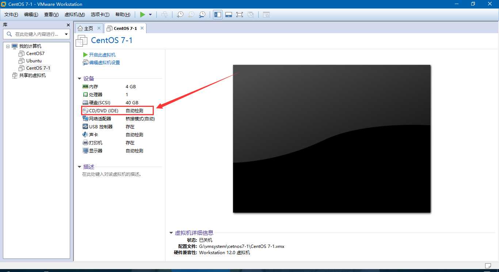The height and width of the screenshot is (272, 499).
Task: Click the send Ctrl+Alt+Del toolbar icon
Action: (x=164, y=15)
